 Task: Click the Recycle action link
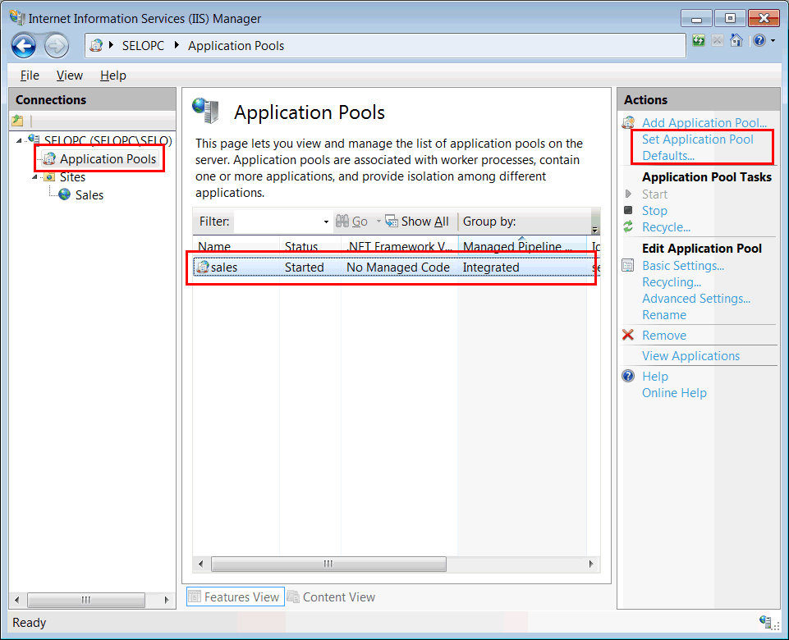pos(666,227)
